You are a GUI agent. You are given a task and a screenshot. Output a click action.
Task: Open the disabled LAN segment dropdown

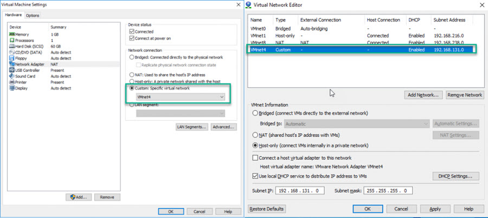(x=181, y=113)
